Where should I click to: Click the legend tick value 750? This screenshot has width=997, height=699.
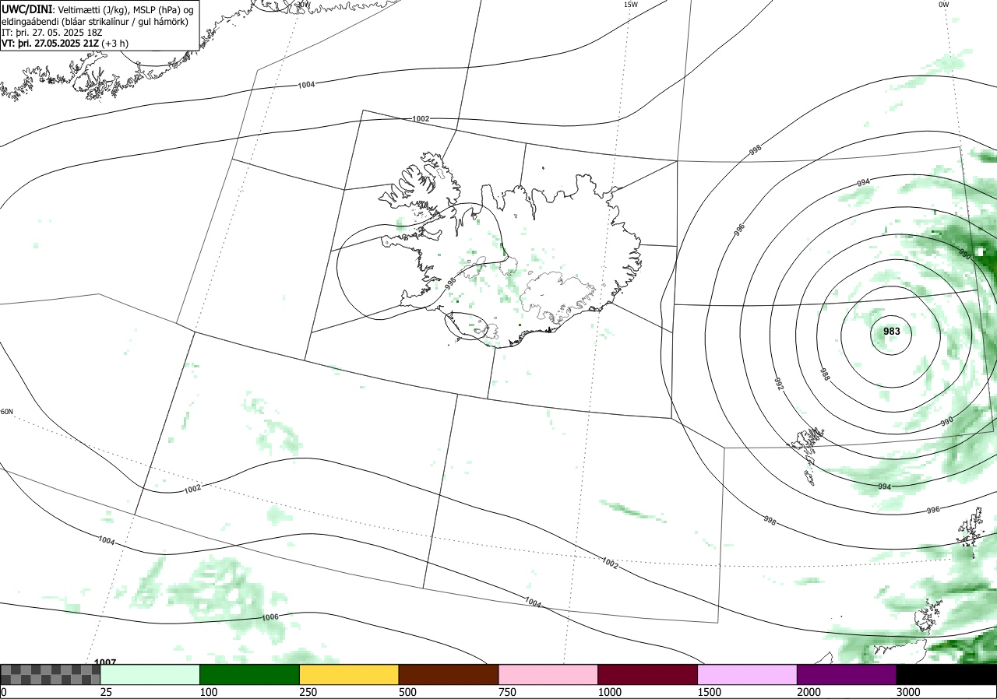(x=507, y=692)
